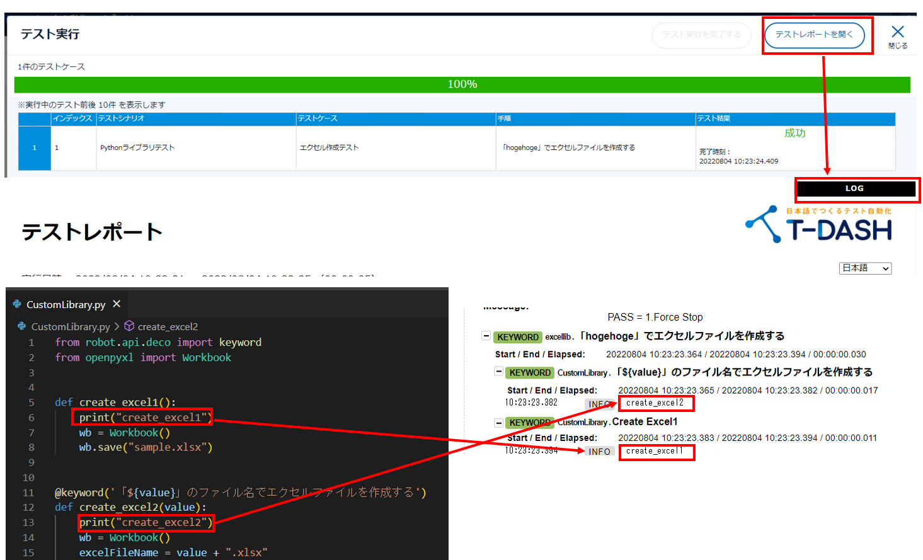
Task: Click the KEYWORD badge beside ${value} keyword
Action: 530,373
